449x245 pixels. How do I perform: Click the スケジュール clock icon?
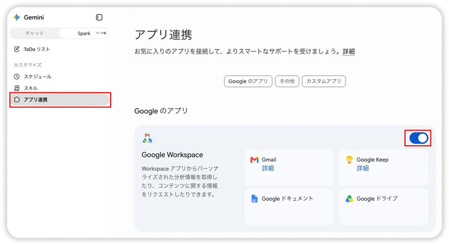[x=16, y=77]
